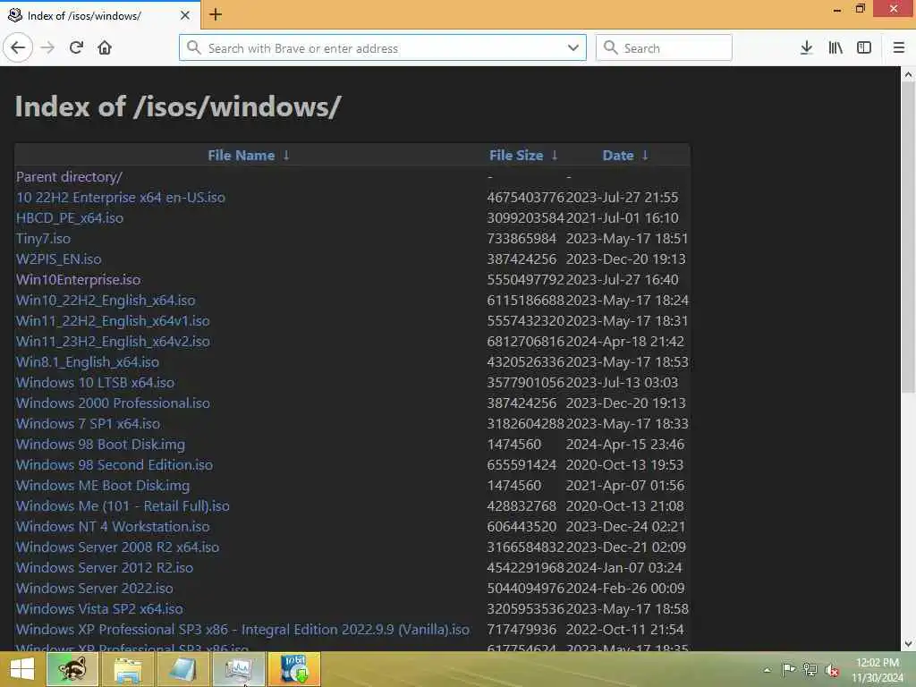Open Windows Vista SP2 x64.iso link
The image size is (916, 687).
(x=99, y=608)
